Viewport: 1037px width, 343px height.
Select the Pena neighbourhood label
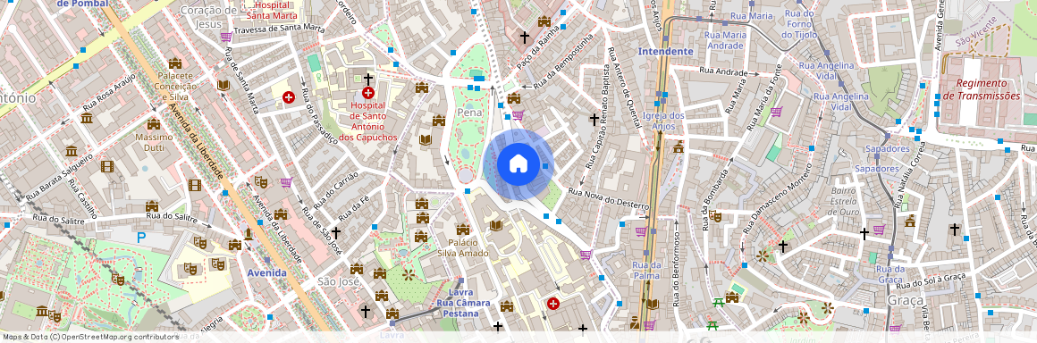coord(469,113)
